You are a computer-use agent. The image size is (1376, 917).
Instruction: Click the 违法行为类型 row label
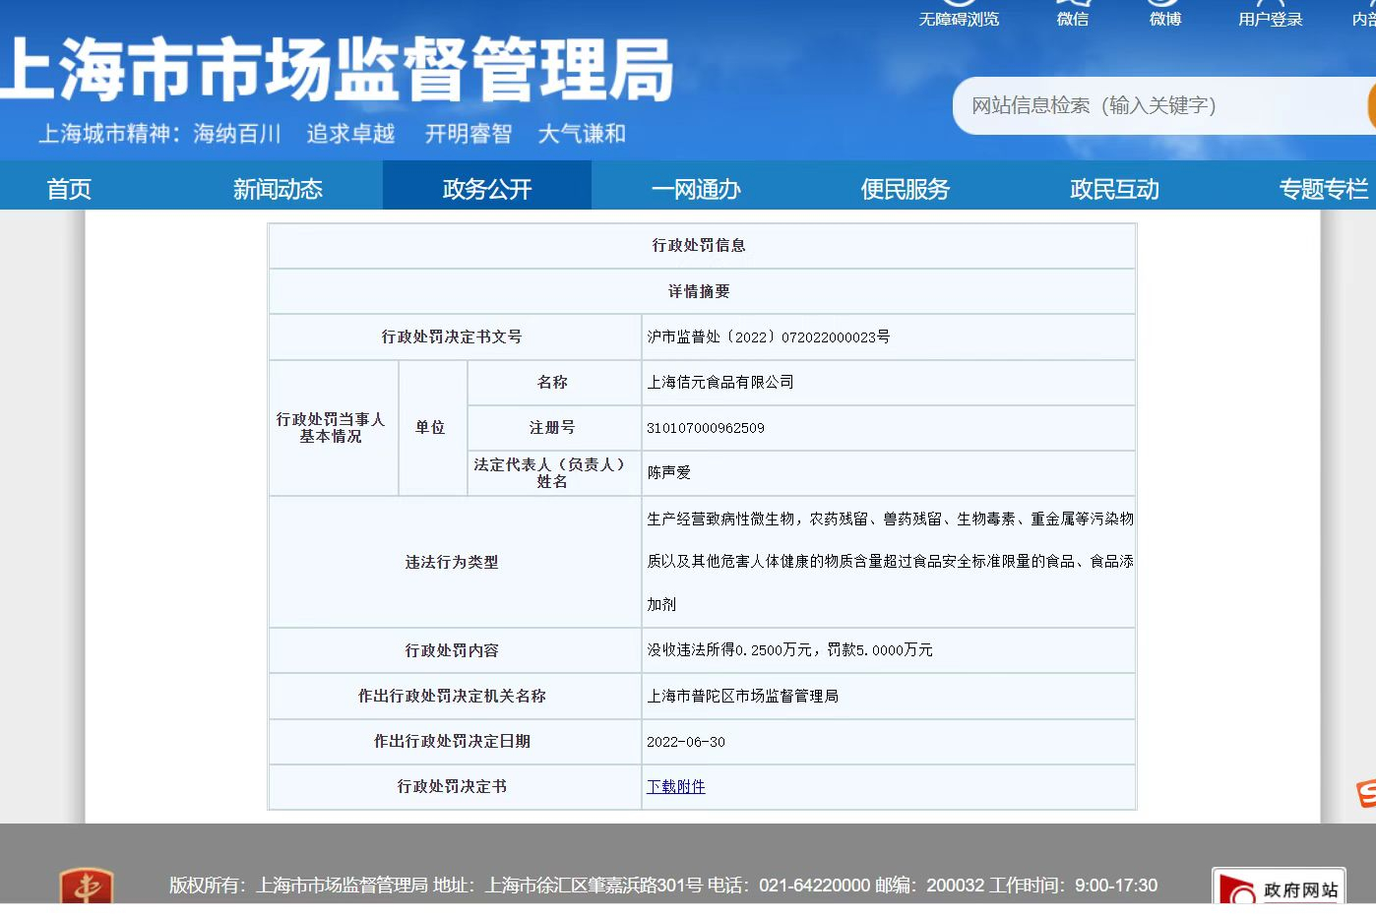coord(452,562)
